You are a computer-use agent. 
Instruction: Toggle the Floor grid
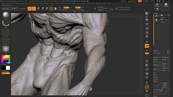[x=147, y=41]
